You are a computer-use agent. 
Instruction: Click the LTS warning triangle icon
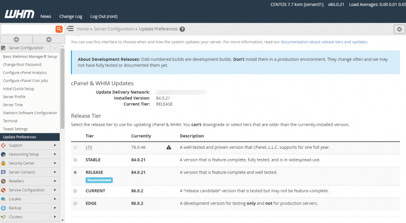pos(168,148)
